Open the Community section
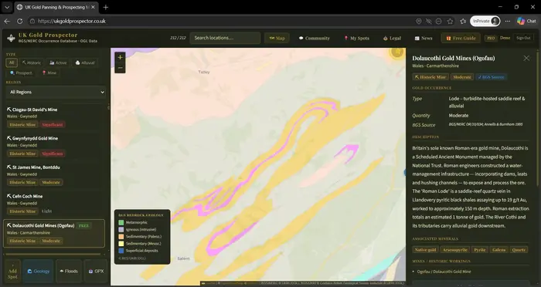Image resolution: width=541 pixels, height=287 pixels. [315, 39]
